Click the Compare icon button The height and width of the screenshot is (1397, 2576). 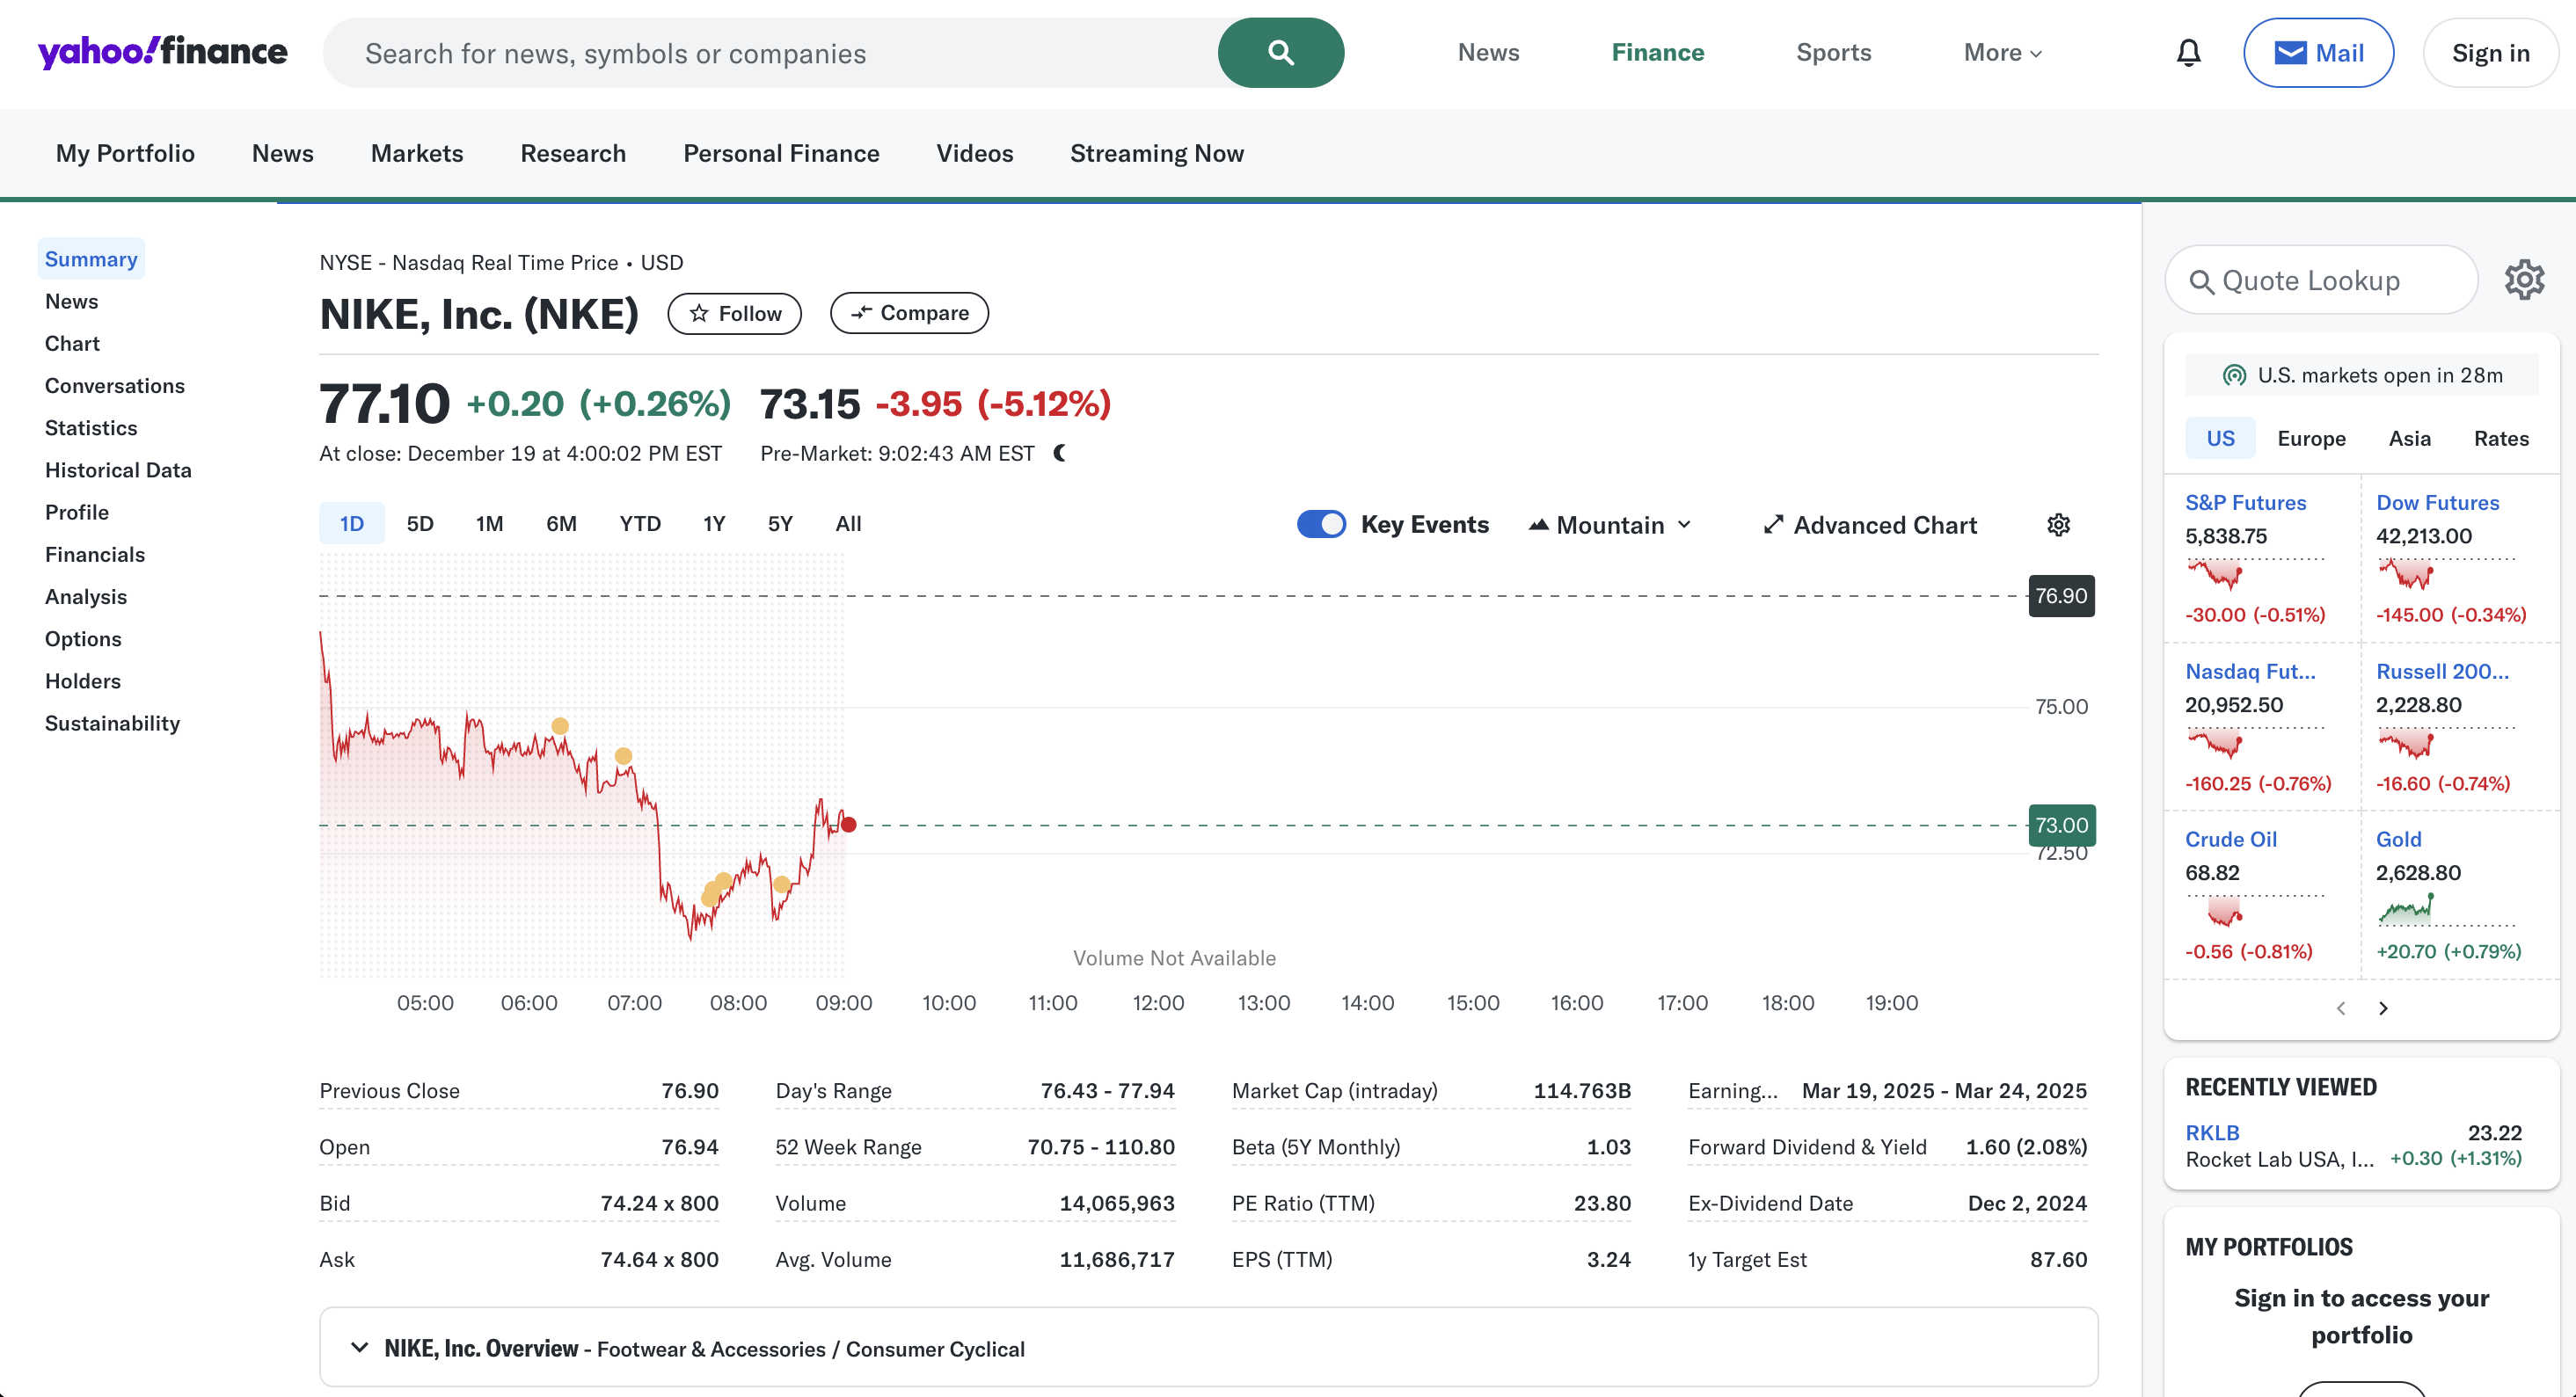coord(910,313)
